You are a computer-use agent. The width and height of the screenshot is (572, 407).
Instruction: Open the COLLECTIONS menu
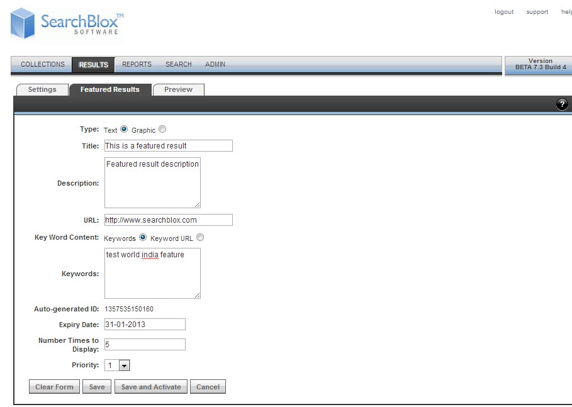click(x=43, y=64)
